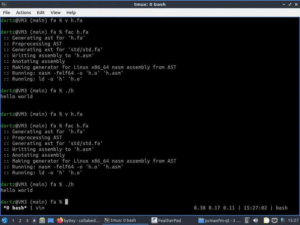300x225 pixels.
Task: Maximize the tmux terminal window
Action: 290,4
